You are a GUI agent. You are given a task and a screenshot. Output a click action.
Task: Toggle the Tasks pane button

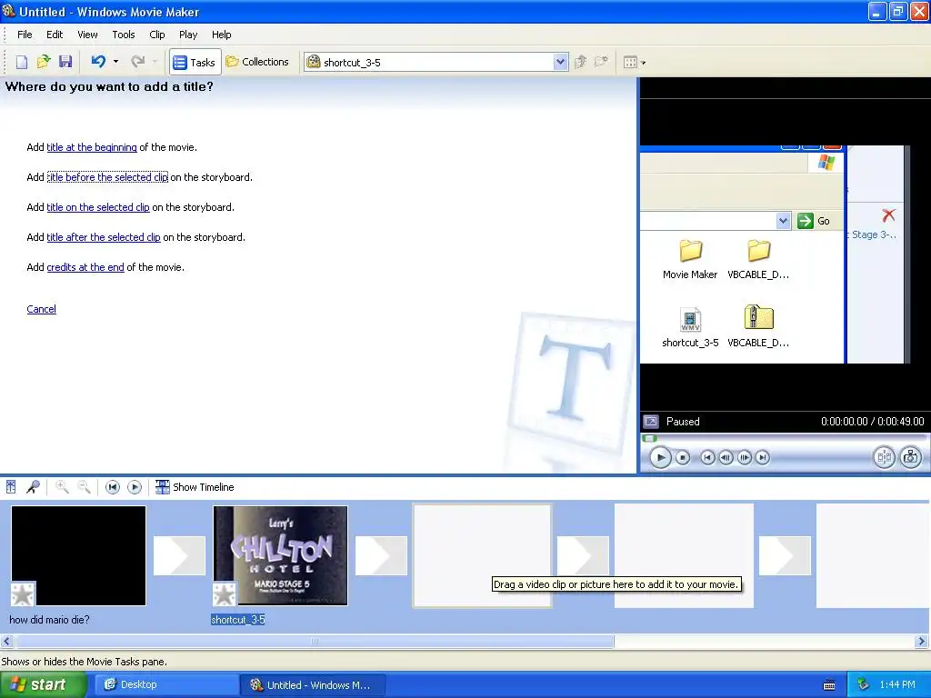pos(195,62)
